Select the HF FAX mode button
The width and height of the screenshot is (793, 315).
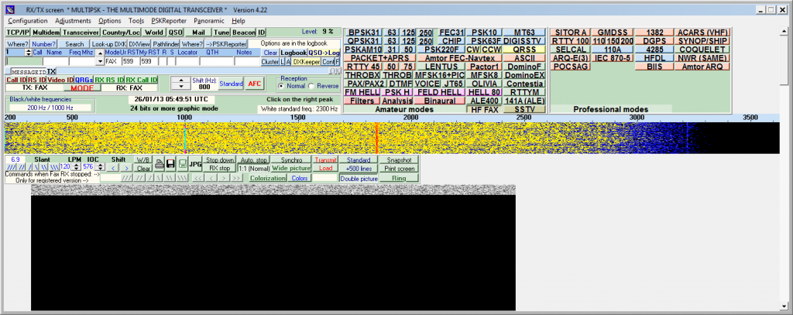click(484, 109)
